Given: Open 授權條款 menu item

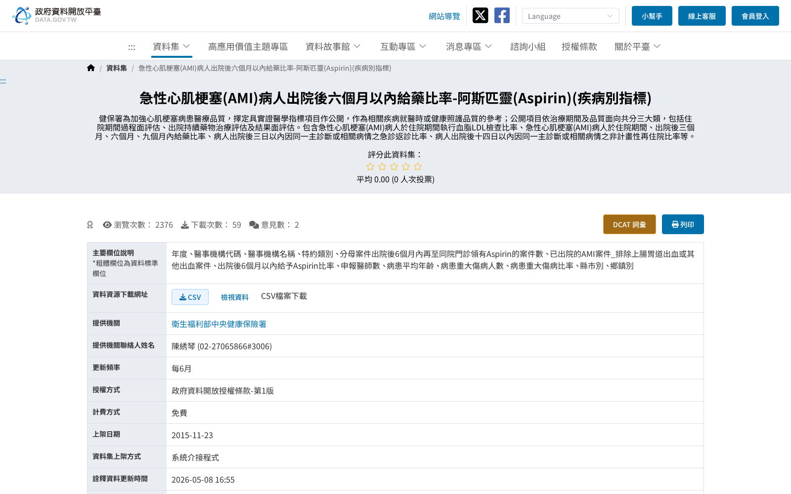Looking at the screenshot, I should [579, 46].
